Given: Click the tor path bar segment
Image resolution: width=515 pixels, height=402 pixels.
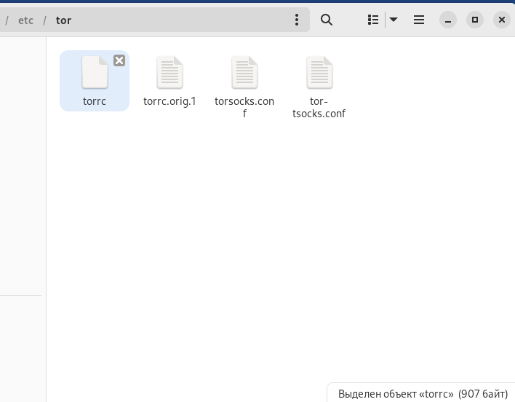Looking at the screenshot, I should pyautogui.click(x=64, y=20).
